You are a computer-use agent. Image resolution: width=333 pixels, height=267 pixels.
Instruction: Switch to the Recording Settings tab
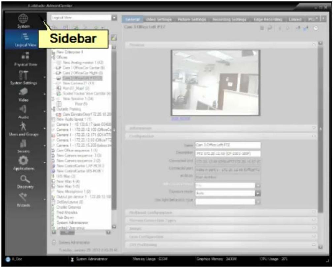point(229,19)
